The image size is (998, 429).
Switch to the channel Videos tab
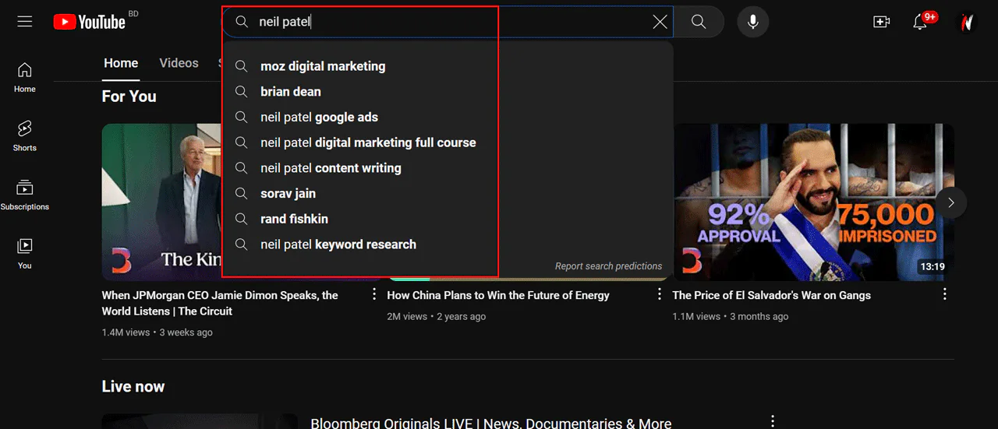click(179, 63)
